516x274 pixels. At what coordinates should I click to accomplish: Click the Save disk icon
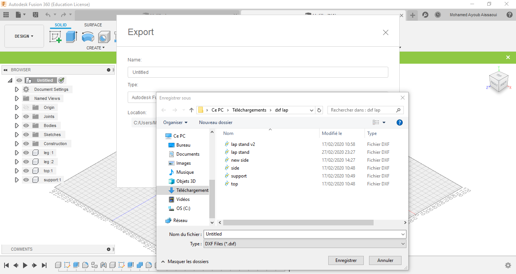[36, 15]
